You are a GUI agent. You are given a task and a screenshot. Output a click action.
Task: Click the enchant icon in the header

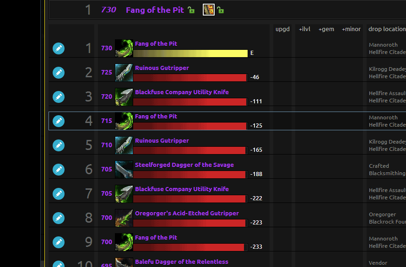click(209, 10)
